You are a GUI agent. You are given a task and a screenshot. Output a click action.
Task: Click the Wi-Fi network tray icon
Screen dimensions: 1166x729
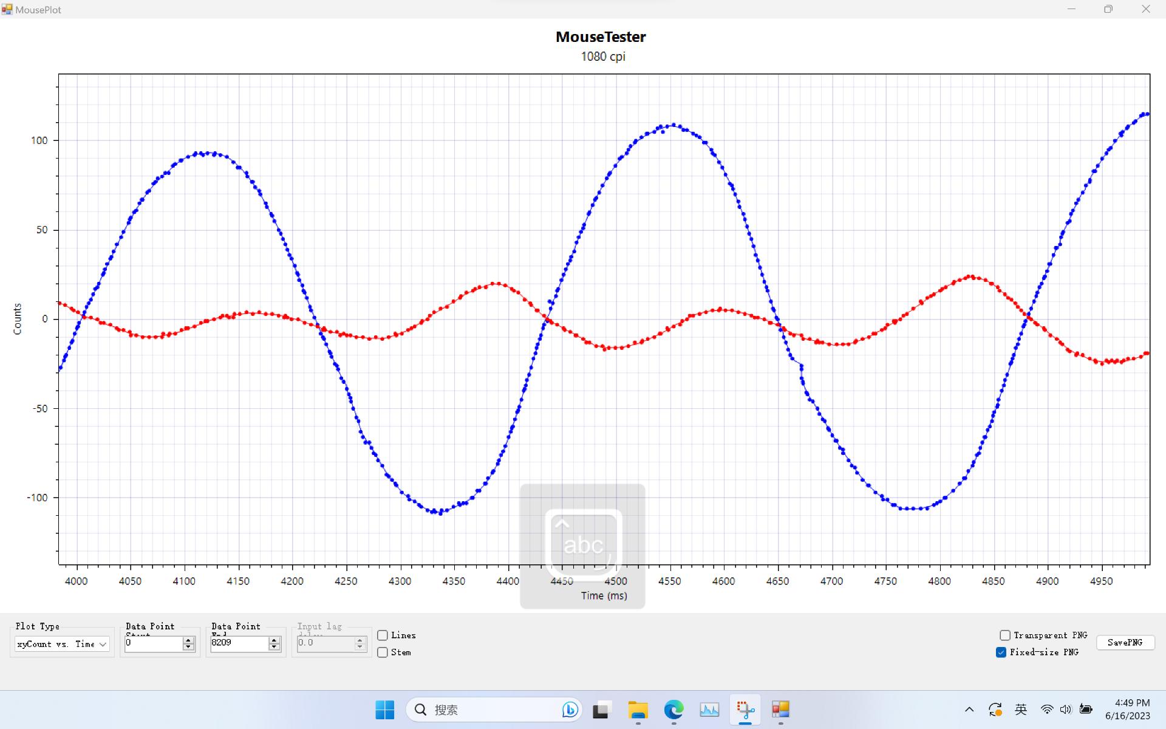(1047, 710)
